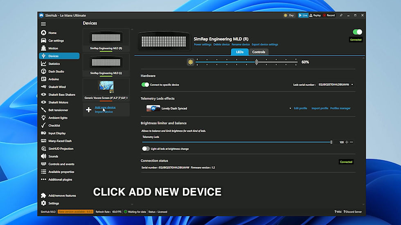This screenshot has width=401, height=225.
Task: Open the Add/remove features puzzle icon
Action: pos(43,196)
